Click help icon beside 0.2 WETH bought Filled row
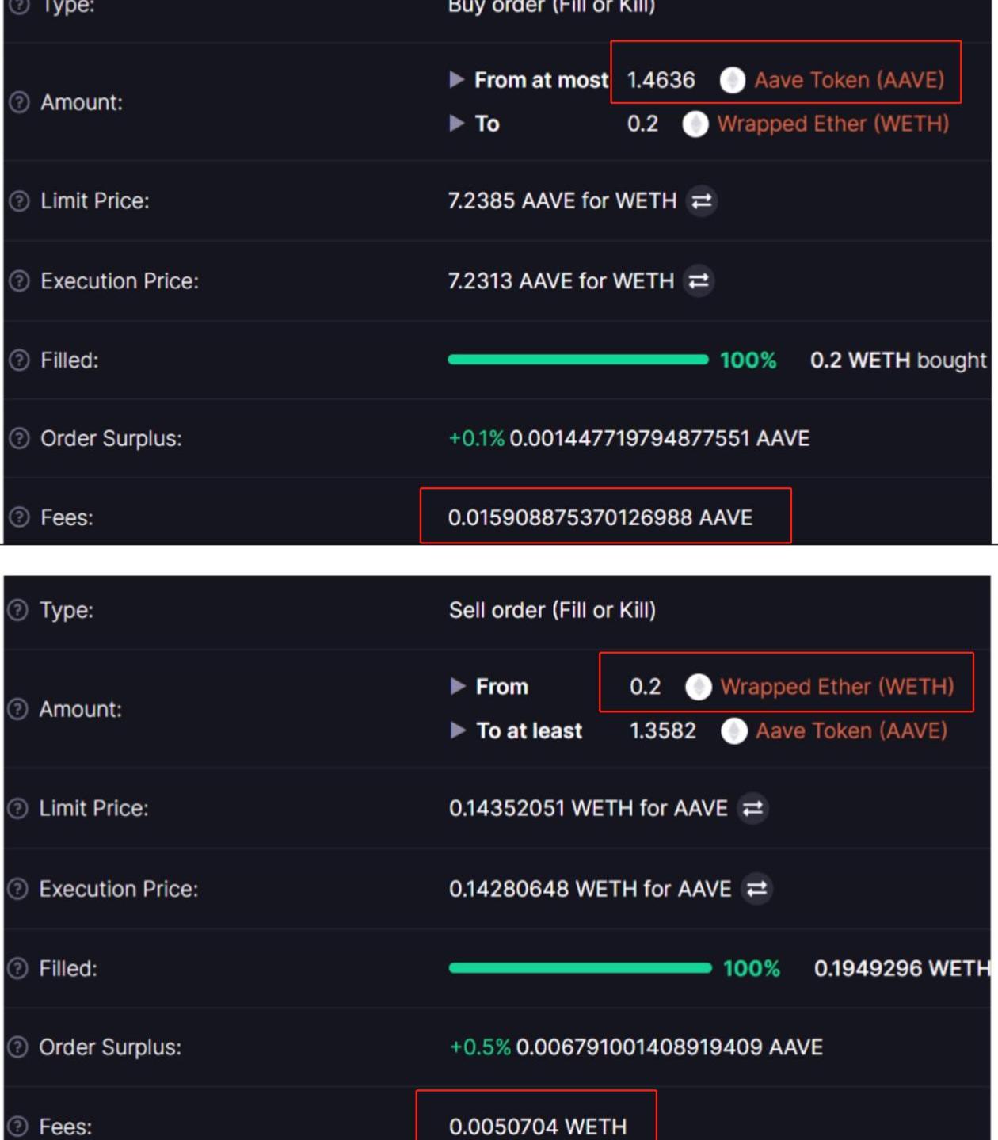Viewport: 998px width, 1140px height. [x=19, y=360]
